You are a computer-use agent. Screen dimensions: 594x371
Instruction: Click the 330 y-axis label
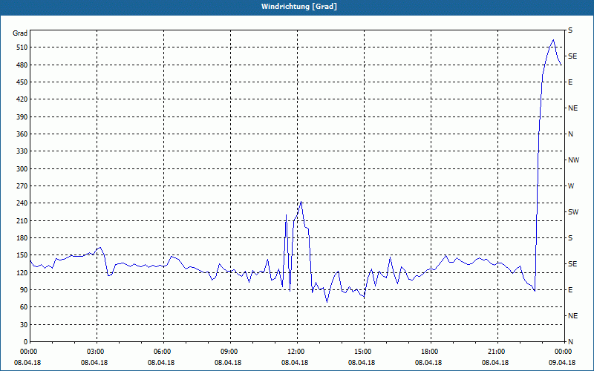click(22, 151)
